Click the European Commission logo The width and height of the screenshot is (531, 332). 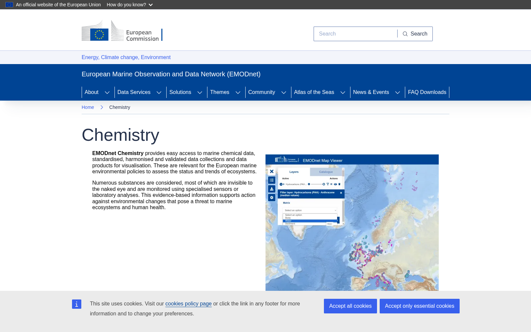[x=122, y=31]
